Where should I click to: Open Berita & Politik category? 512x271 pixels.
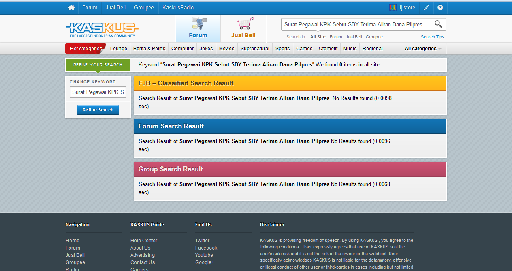coord(149,49)
